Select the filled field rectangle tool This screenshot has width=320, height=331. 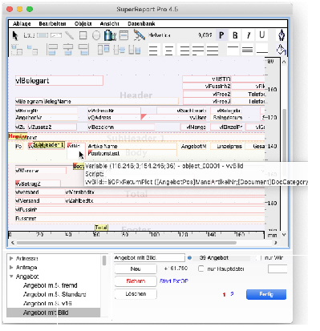(43, 35)
